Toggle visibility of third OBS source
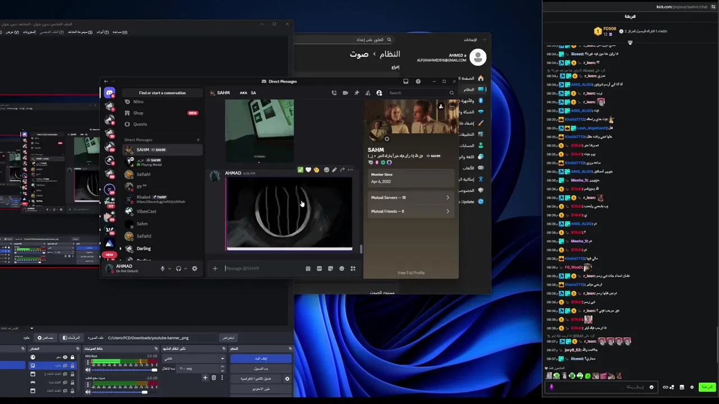The image size is (719, 404). click(x=65, y=374)
